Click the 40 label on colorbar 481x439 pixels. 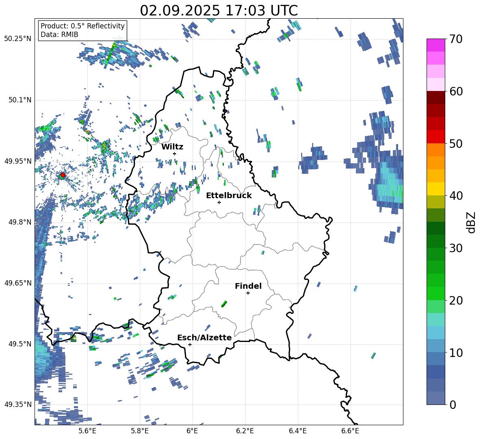coord(455,196)
